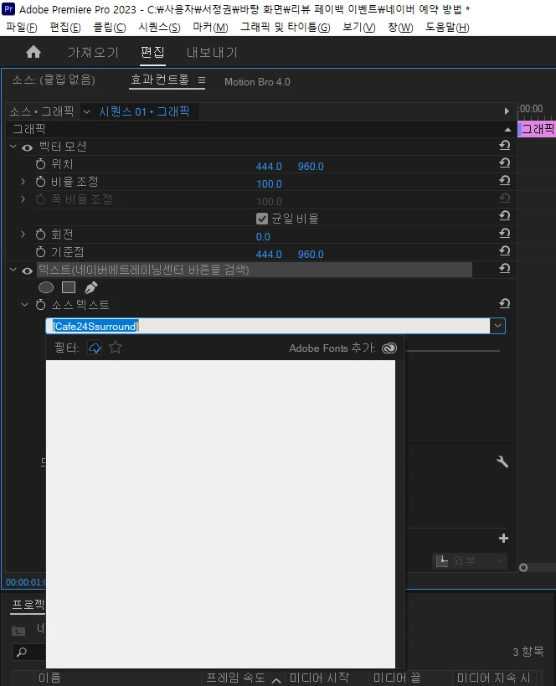This screenshot has height=686, width=556.
Task: Click the search magnifier in project panel
Action: coord(22,652)
